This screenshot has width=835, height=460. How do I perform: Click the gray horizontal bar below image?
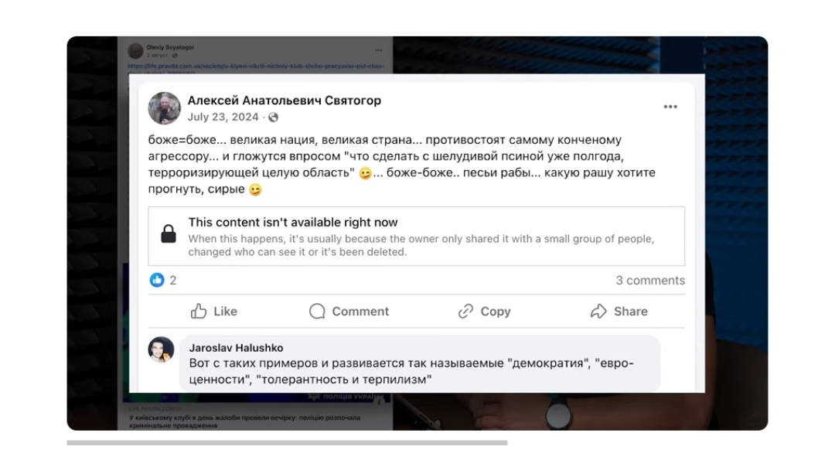pos(287,443)
